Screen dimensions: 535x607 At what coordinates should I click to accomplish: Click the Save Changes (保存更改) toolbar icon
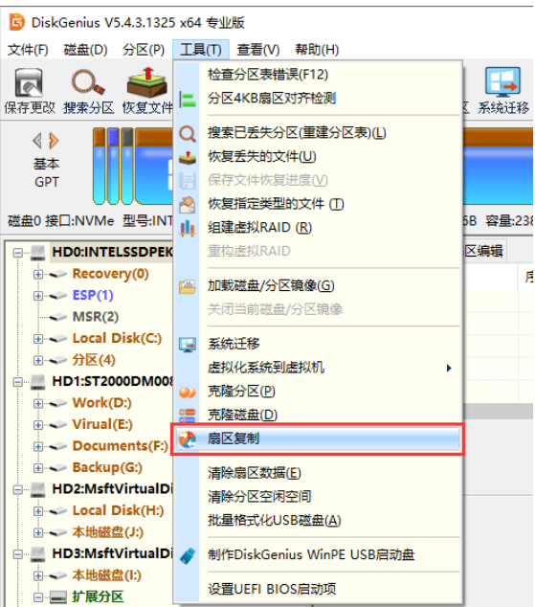click(x=29, y=82)
